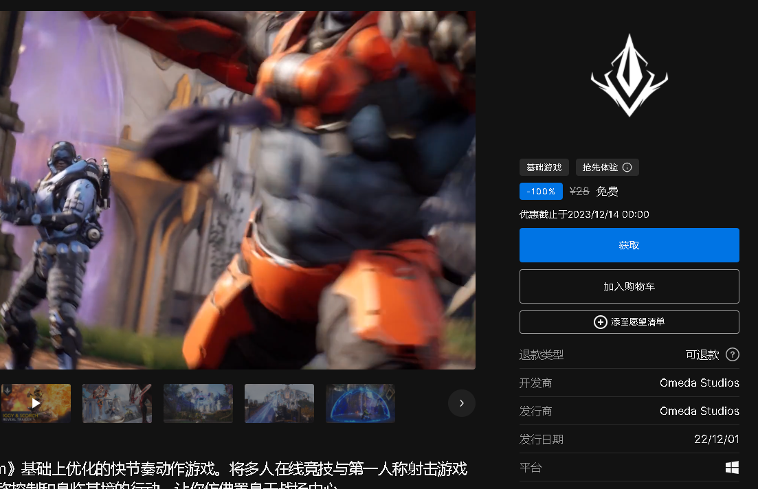This screenshot has width=758, height=489.
Task: Click the 添至愿望清单 button
Action: [629, 321]
